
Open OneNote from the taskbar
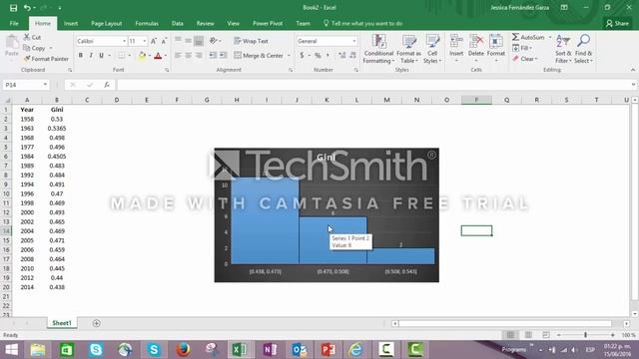point(270,350)
